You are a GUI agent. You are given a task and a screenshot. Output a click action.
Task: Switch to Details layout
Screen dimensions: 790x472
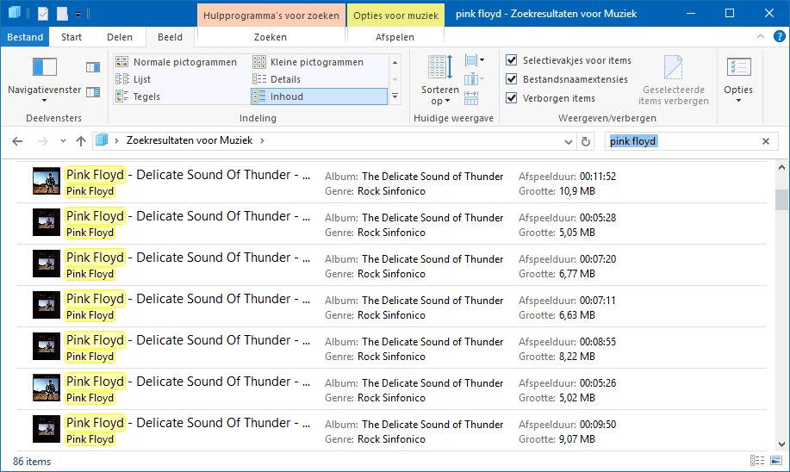coord(277,79)
